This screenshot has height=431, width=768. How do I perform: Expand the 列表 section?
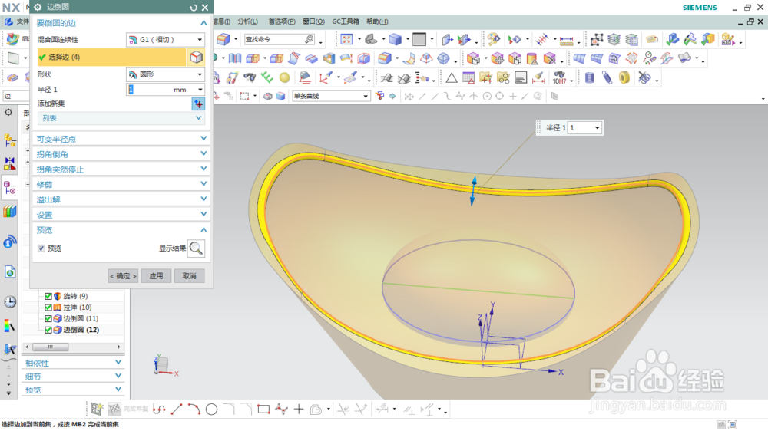(x=121, y=118)
